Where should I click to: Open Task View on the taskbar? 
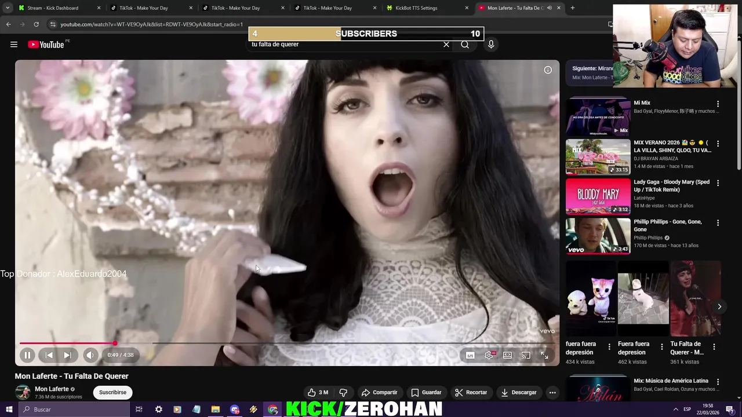pyautogui.click(x=139, y=409)
